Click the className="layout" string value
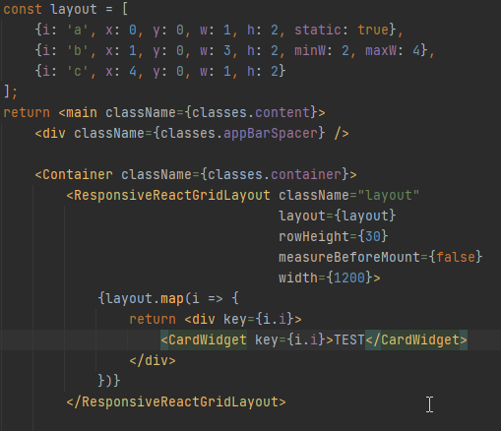This screenshot has height=431, width=501. tap(389, 196)
